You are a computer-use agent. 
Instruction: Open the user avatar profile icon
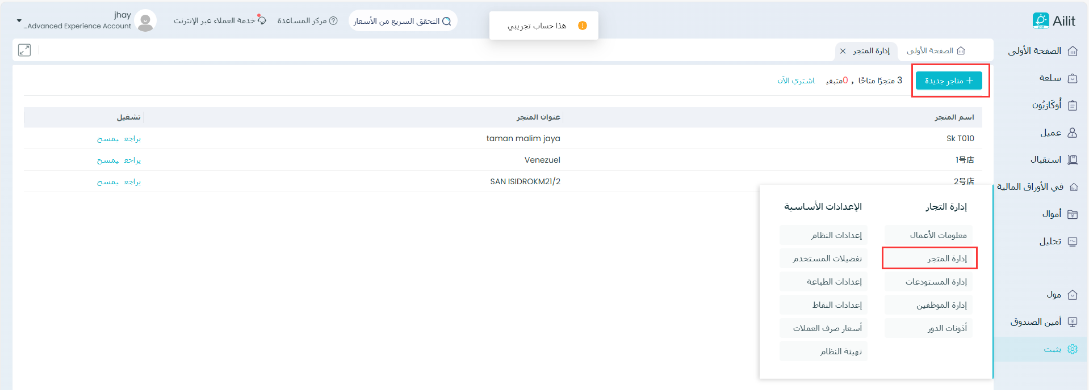(146, 21)
